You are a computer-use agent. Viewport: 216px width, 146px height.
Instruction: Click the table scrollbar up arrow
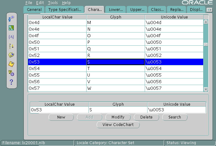click(206, 22)
